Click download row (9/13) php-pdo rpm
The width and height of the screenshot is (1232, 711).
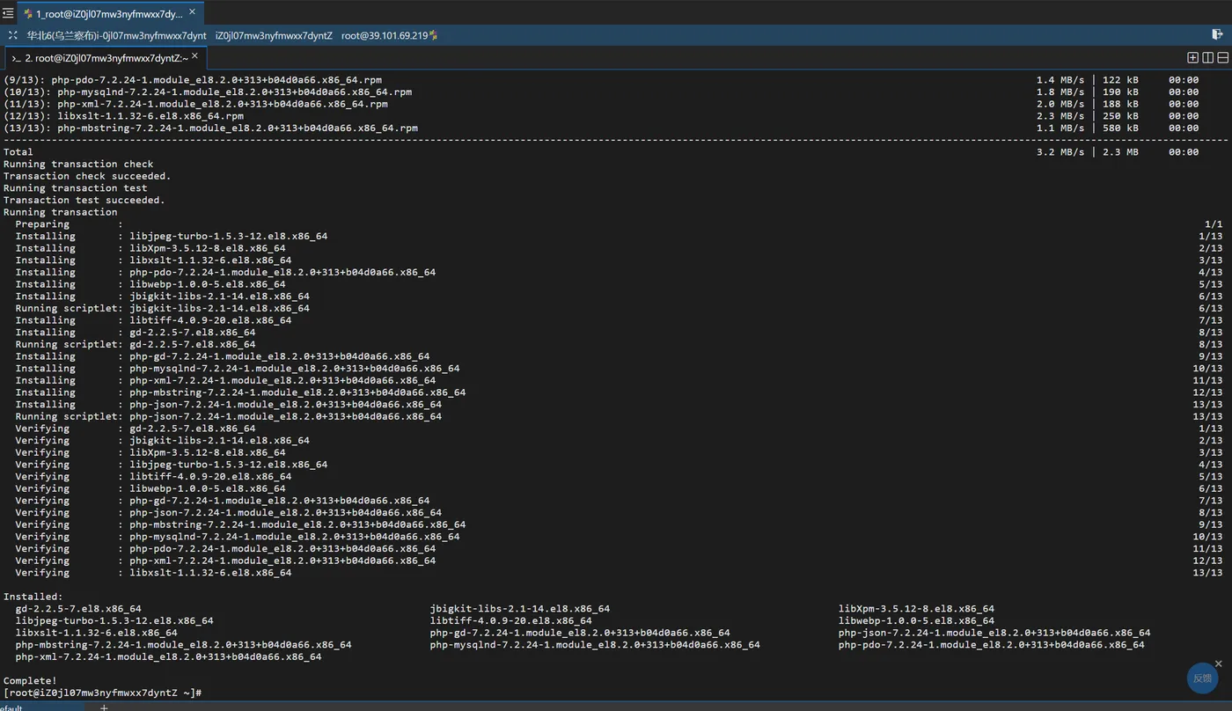click(x=193, y=79)
